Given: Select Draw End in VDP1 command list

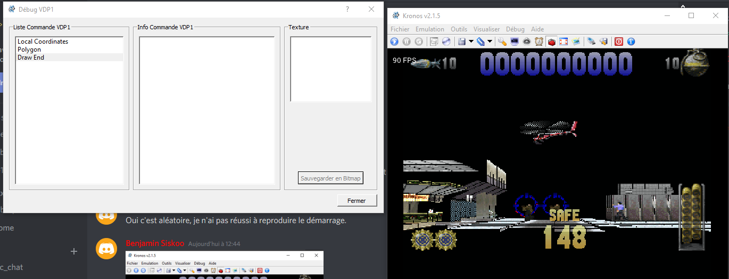Looking at the screenshot, I should tap(70, 58).
